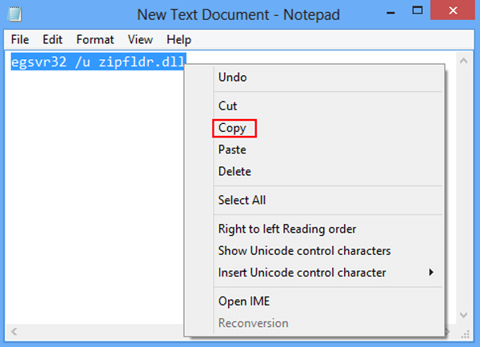Viewport: 480px width, 347px height.
Task: Minimize the Notepad window
Action: 390,13
